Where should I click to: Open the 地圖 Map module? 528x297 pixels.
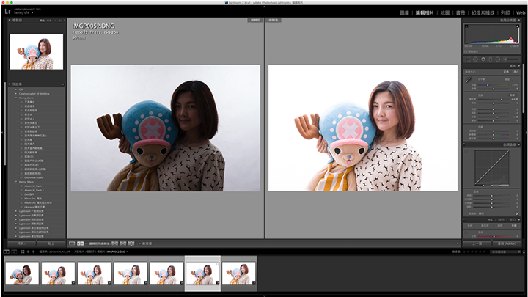[445, 12]
